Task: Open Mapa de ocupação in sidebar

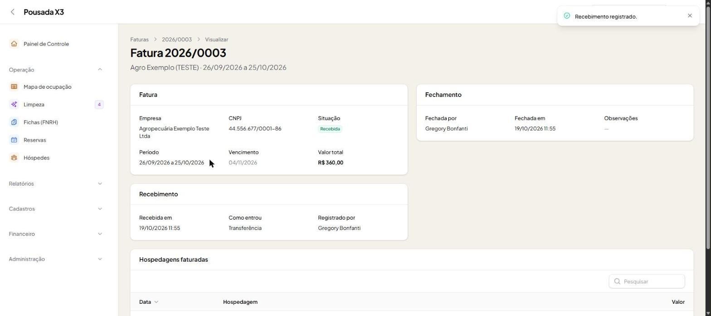Action: pos(56,86)
